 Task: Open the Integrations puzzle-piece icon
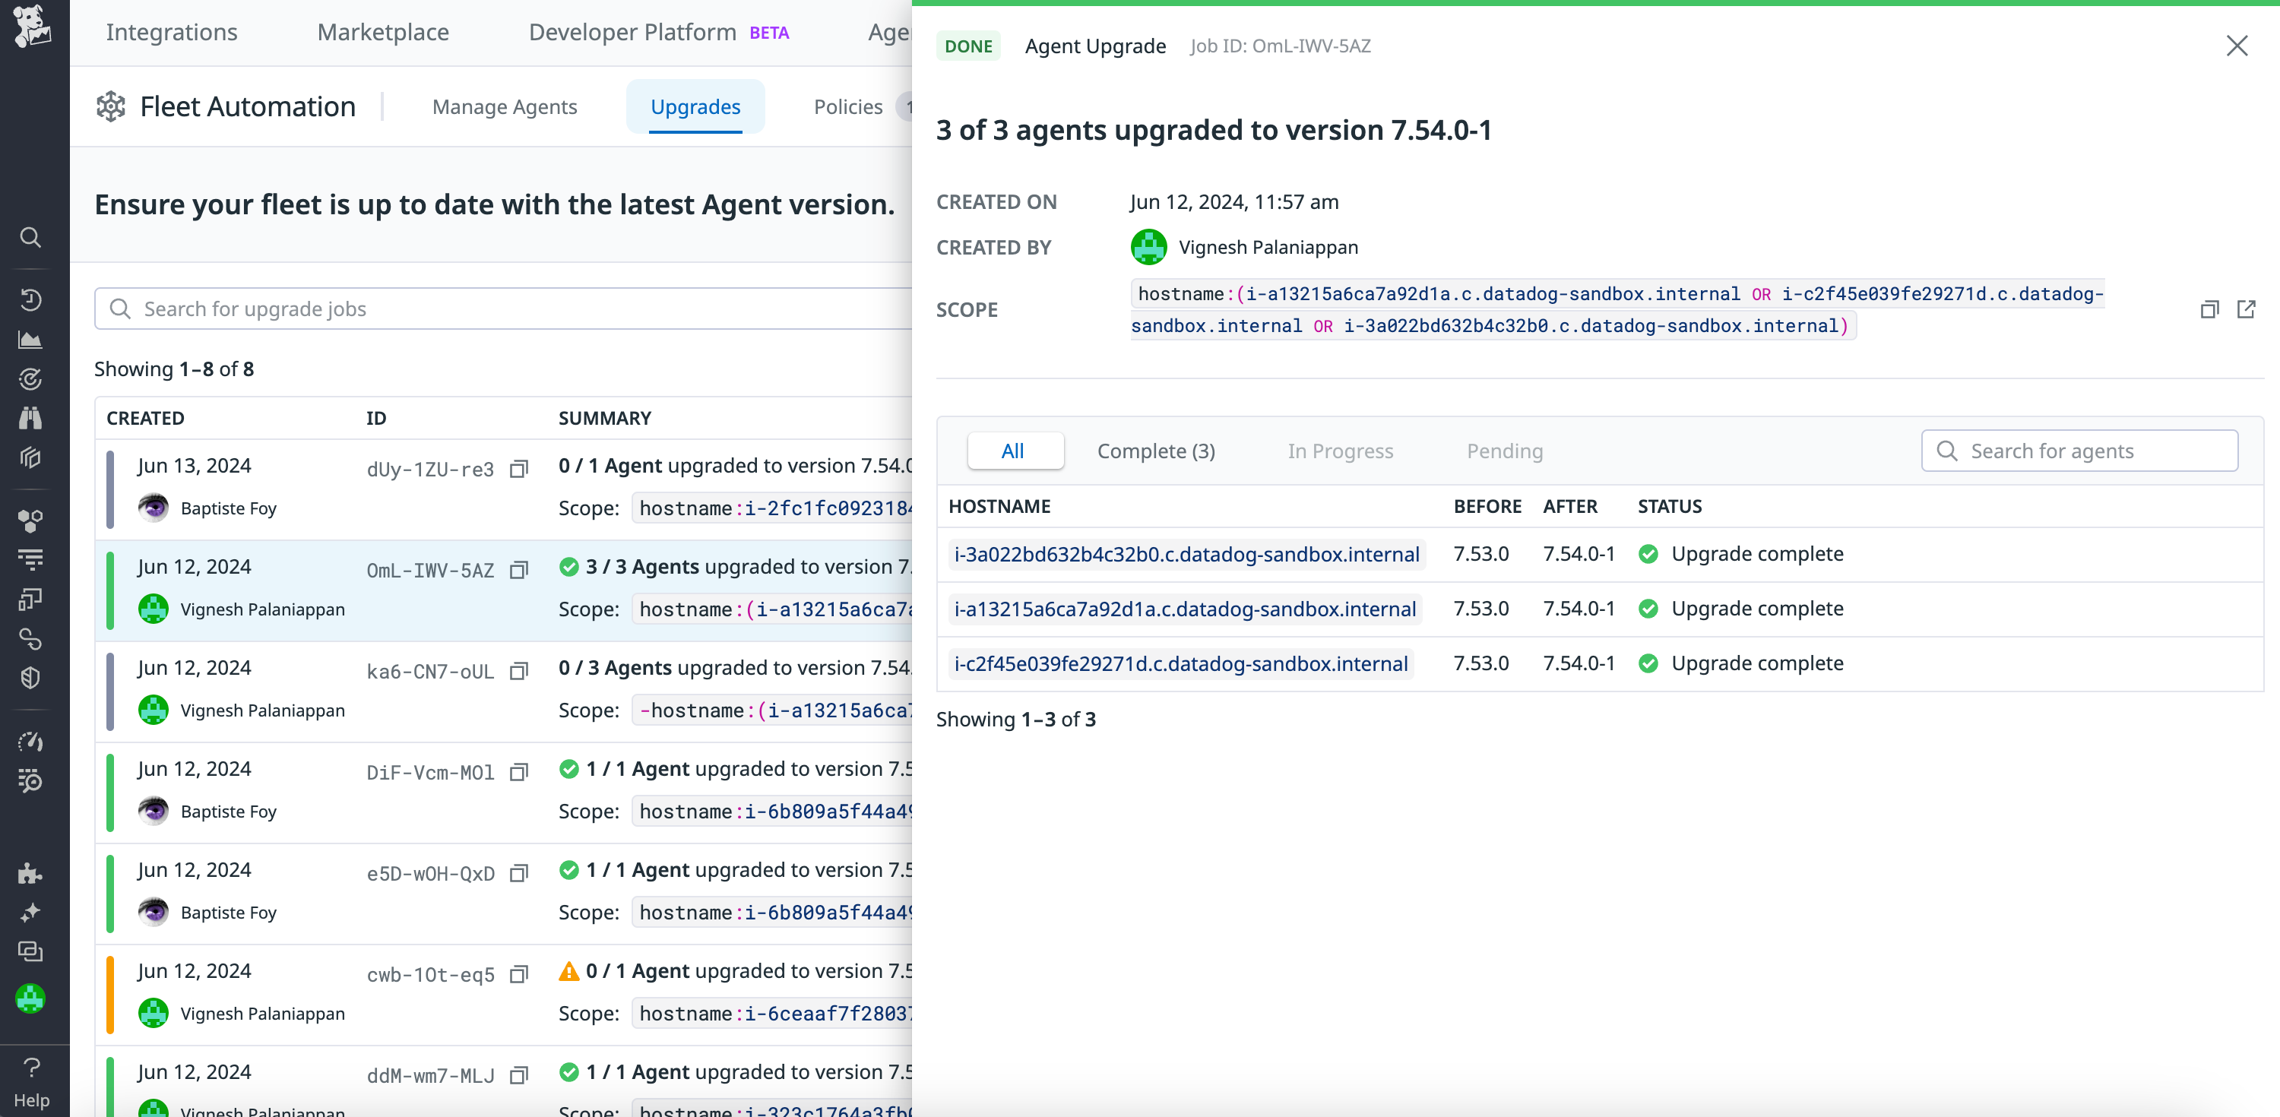31,875
